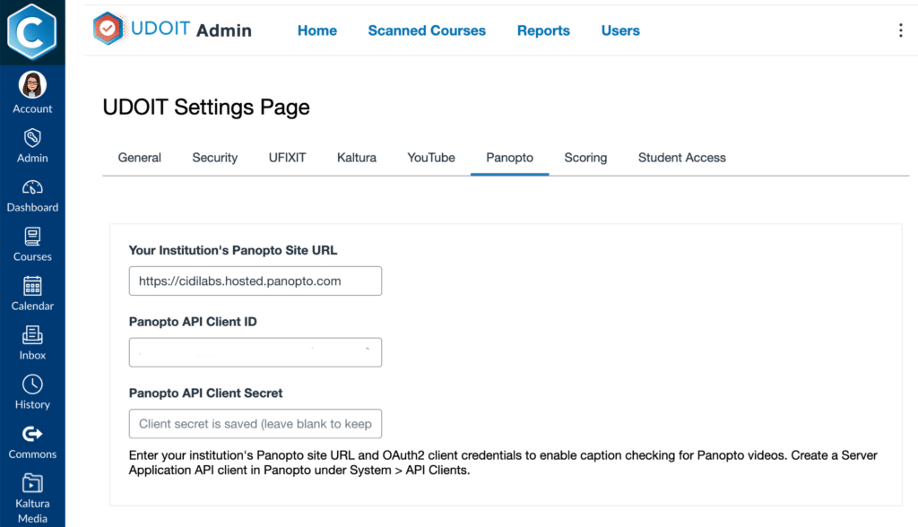Click the Panopto API Client ID field
918x527 pixels.
(x=255, y=352)
